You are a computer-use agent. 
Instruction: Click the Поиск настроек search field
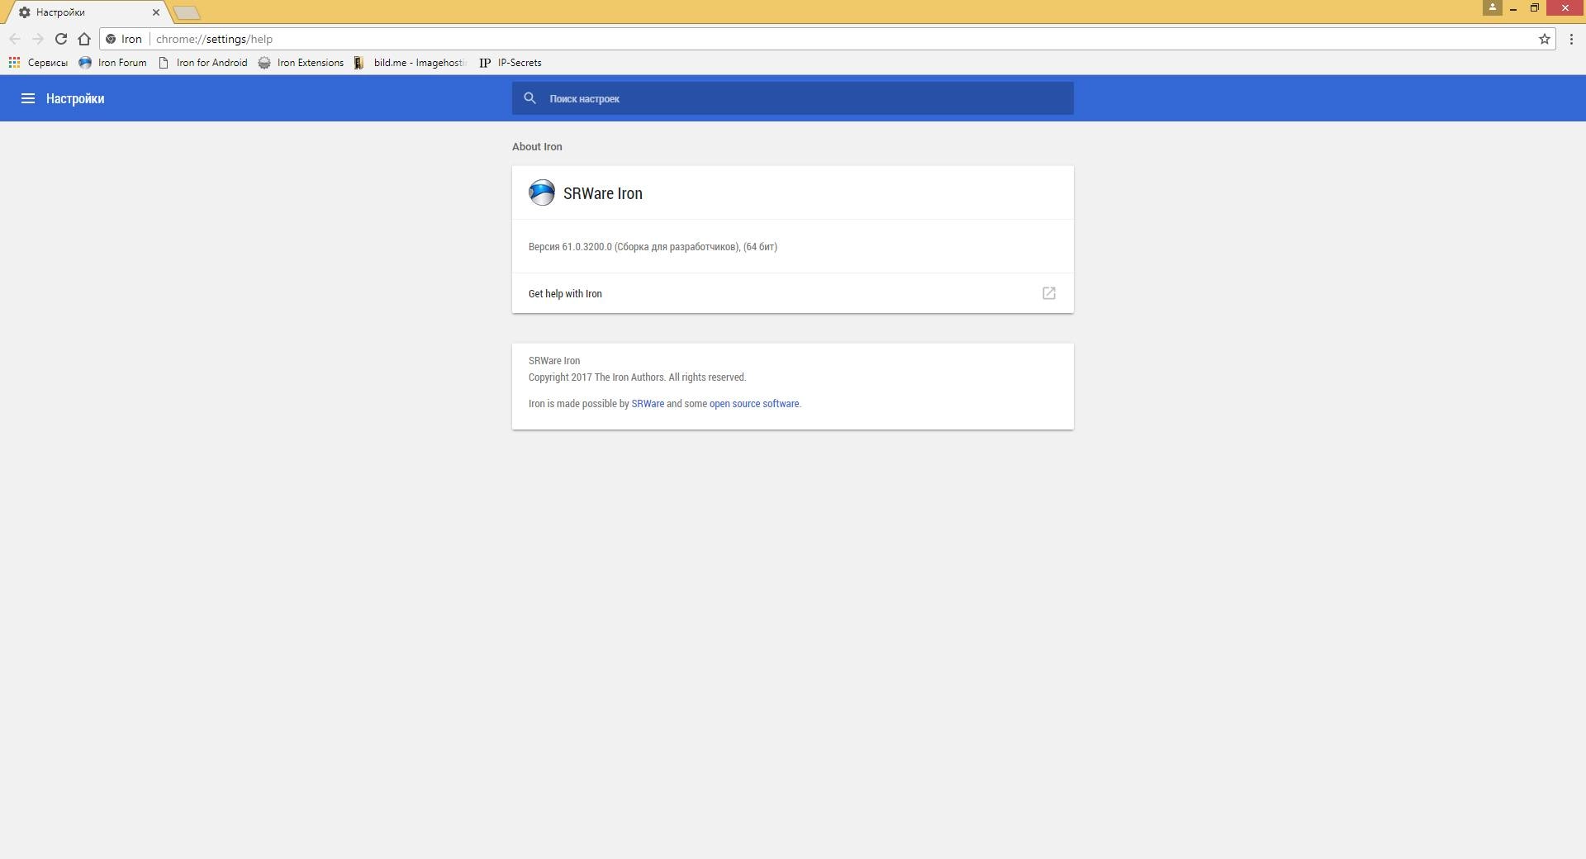(x=793, y=98)
